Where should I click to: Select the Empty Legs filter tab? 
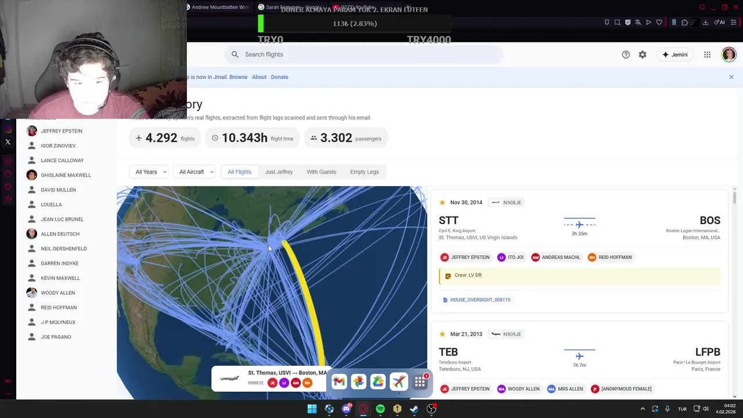tap(364, 172)
